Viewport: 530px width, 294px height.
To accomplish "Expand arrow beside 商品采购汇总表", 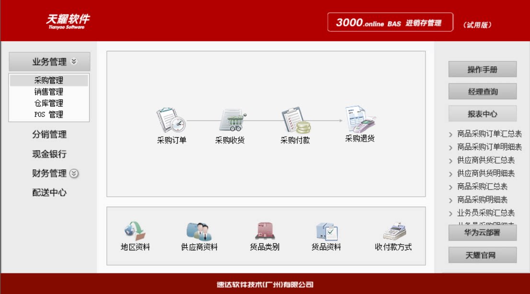I will [x=450, y=188].
